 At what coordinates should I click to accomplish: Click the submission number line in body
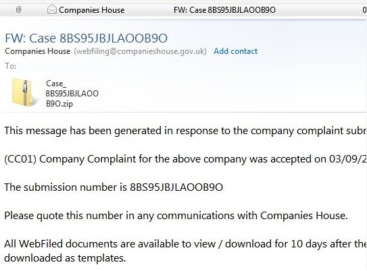114,187
